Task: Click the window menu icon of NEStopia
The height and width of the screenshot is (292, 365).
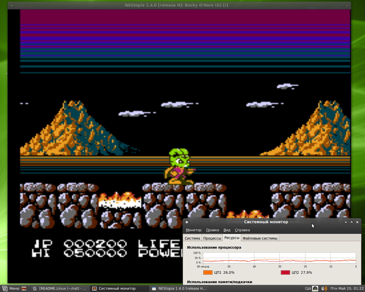Action: click(x=12, y=5)
